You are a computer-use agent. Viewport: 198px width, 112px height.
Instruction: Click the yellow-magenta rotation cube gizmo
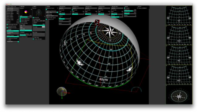26,12
